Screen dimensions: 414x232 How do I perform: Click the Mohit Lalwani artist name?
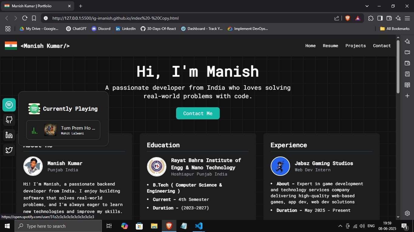point(72,133)
